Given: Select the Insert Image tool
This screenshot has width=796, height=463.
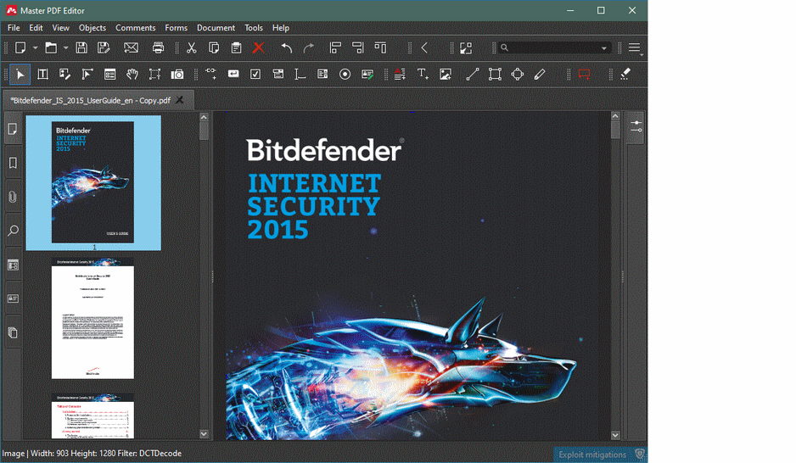Looking at the screenshot, I should [x=446, y=75].
